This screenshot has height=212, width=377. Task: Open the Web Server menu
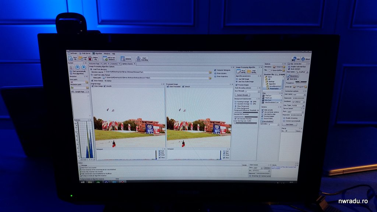85,53
